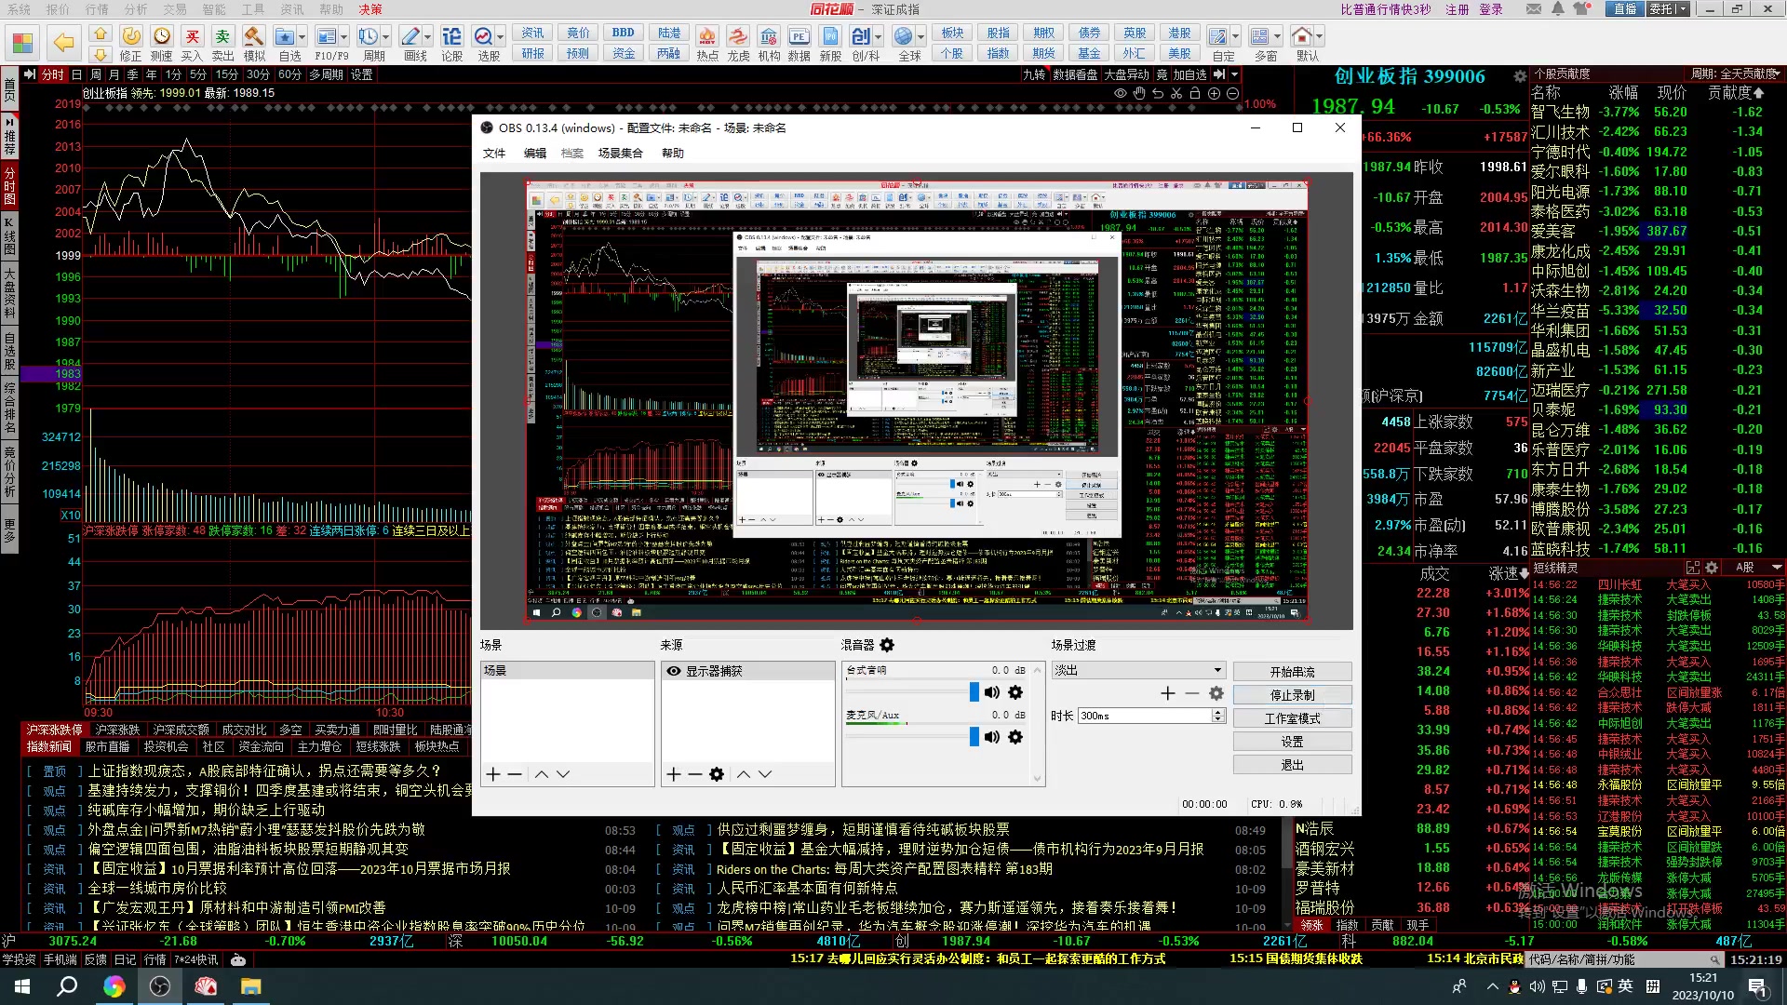Screen dimensions: 1787x1005
Task: Adjust 台式音响 volume slider handle
Action: point(974,692)
